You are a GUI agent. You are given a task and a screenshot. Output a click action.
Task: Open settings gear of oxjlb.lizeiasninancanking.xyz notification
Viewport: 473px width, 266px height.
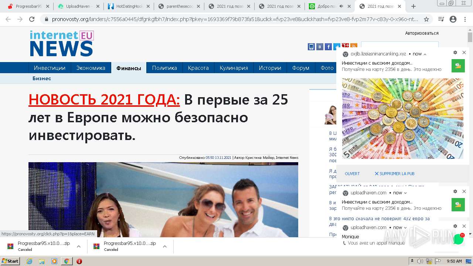tap(455, 53)
